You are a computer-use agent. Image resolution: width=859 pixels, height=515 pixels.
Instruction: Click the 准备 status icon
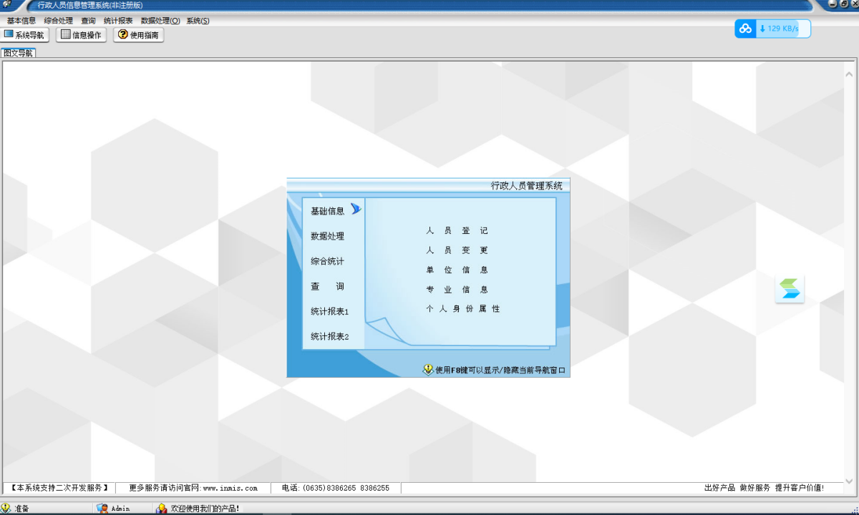(6, 509)
